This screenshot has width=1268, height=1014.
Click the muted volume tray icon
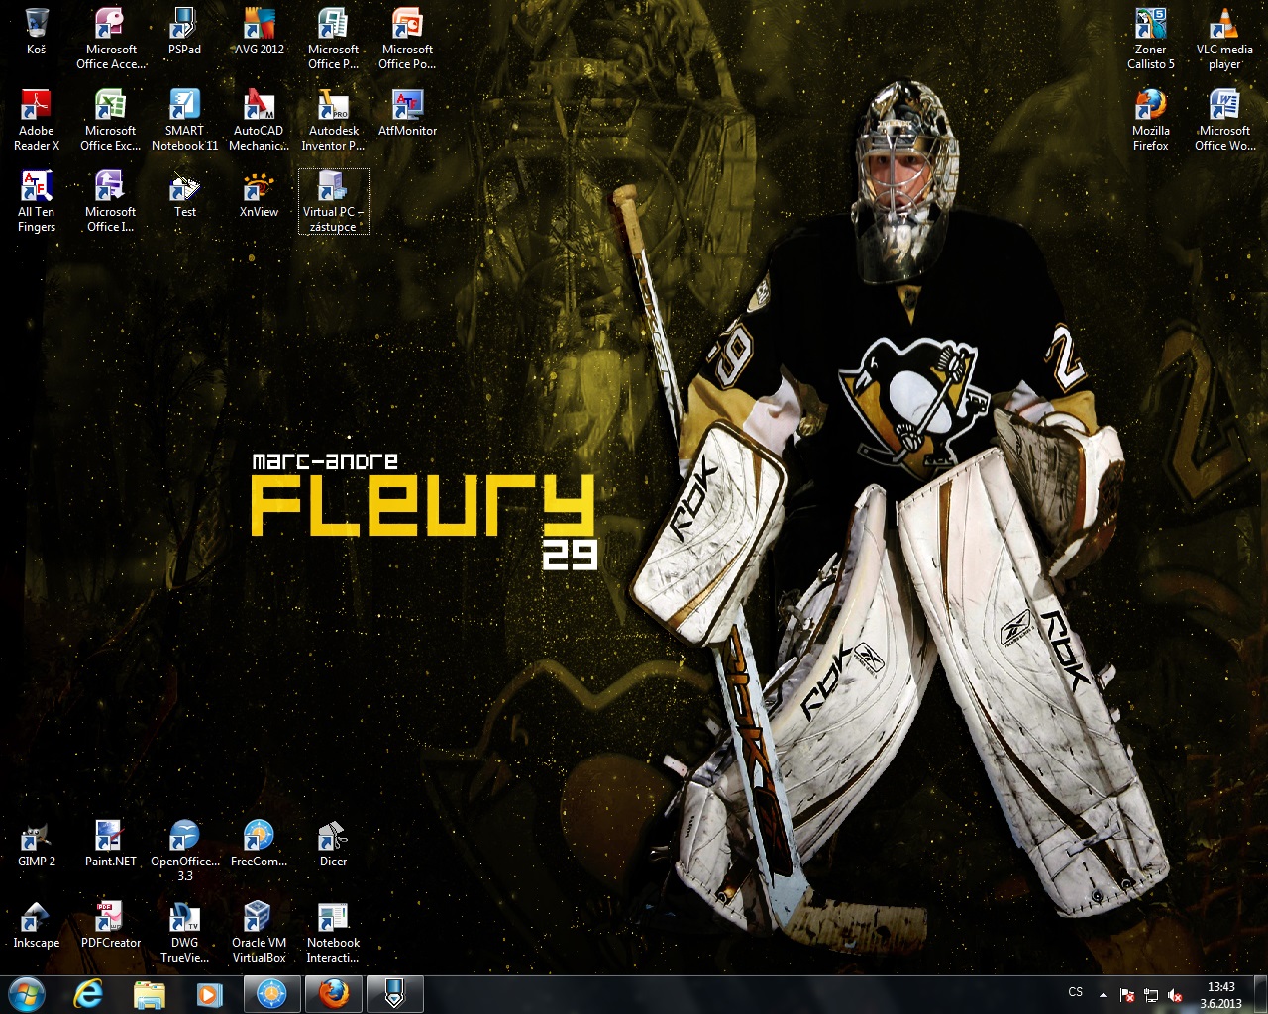(x=1175, y=995)
